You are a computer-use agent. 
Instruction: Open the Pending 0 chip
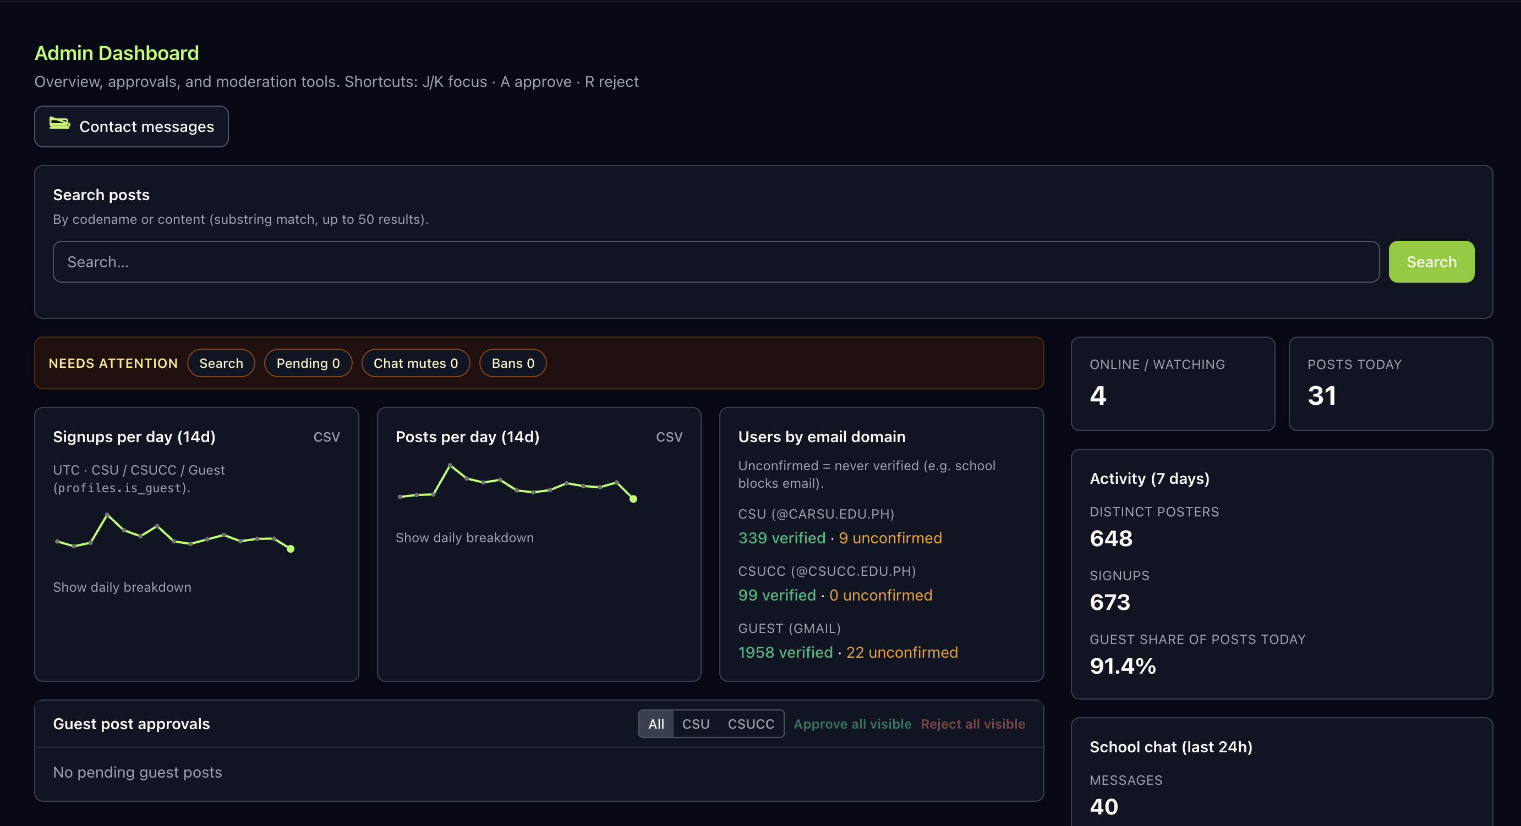pyautogui.click(x=308, y=363)
